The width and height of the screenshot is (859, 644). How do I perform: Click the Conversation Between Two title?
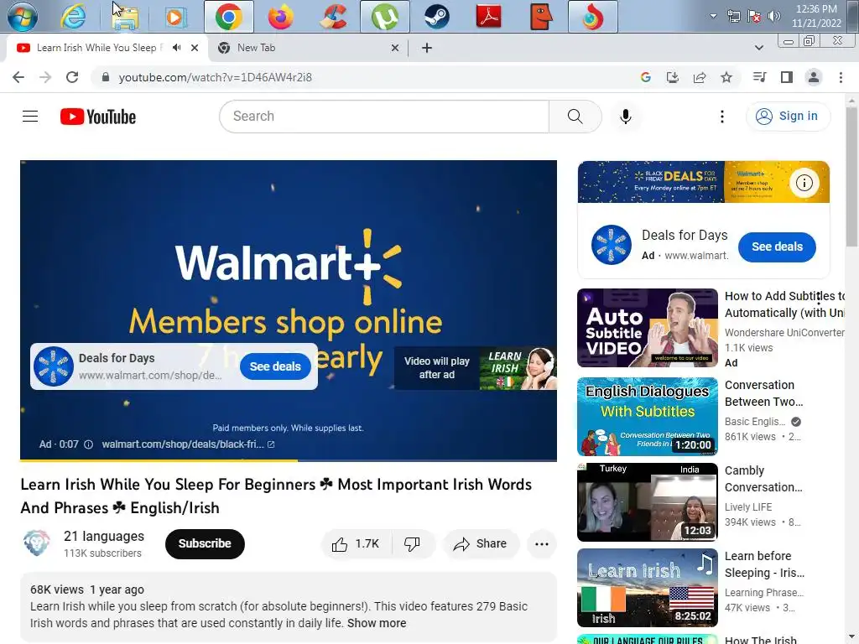[763, 393]
